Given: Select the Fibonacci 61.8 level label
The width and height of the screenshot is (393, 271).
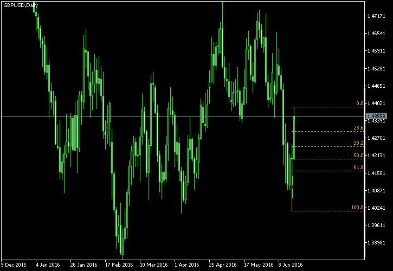Looking at the screenshot, I should pyautogui.click(x=358, y=167).
